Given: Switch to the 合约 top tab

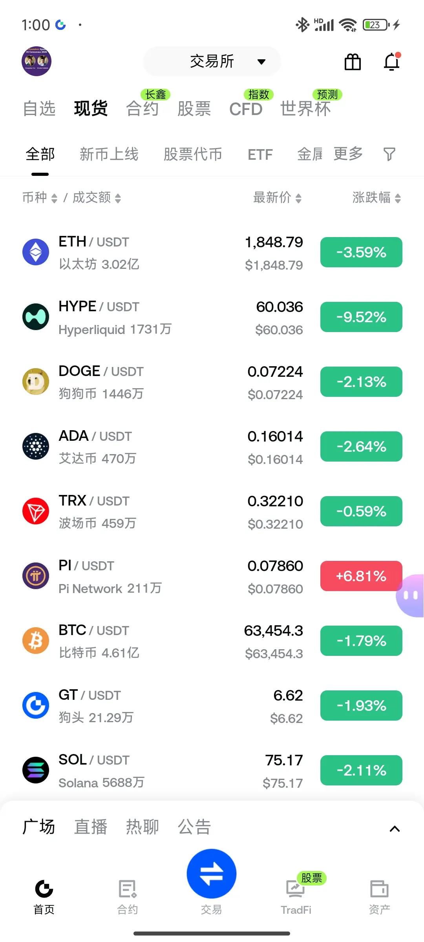Looking at the screenshot, I should [142, 108].
